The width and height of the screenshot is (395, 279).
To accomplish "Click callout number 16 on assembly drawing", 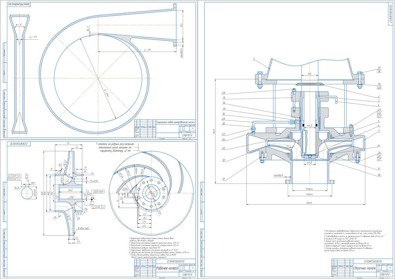I will pos(224,114).
